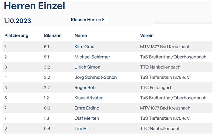Open player Klim Grau's profile link
213x137 pixels.
[x=84, y=47]
